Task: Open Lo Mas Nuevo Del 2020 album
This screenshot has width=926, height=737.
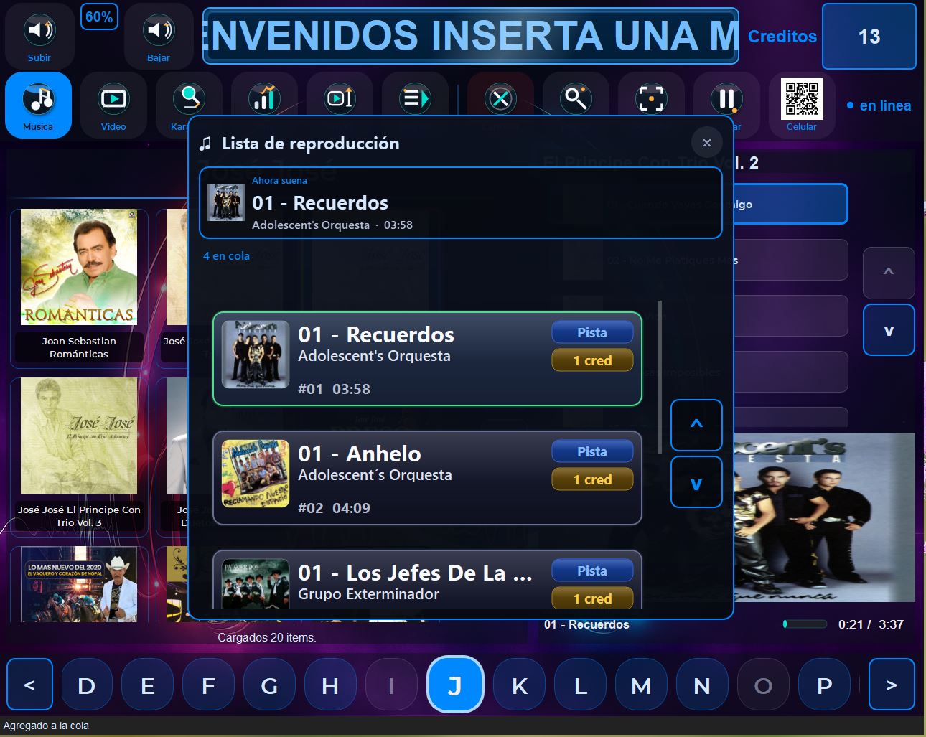Action: click(x=79, y=584)
